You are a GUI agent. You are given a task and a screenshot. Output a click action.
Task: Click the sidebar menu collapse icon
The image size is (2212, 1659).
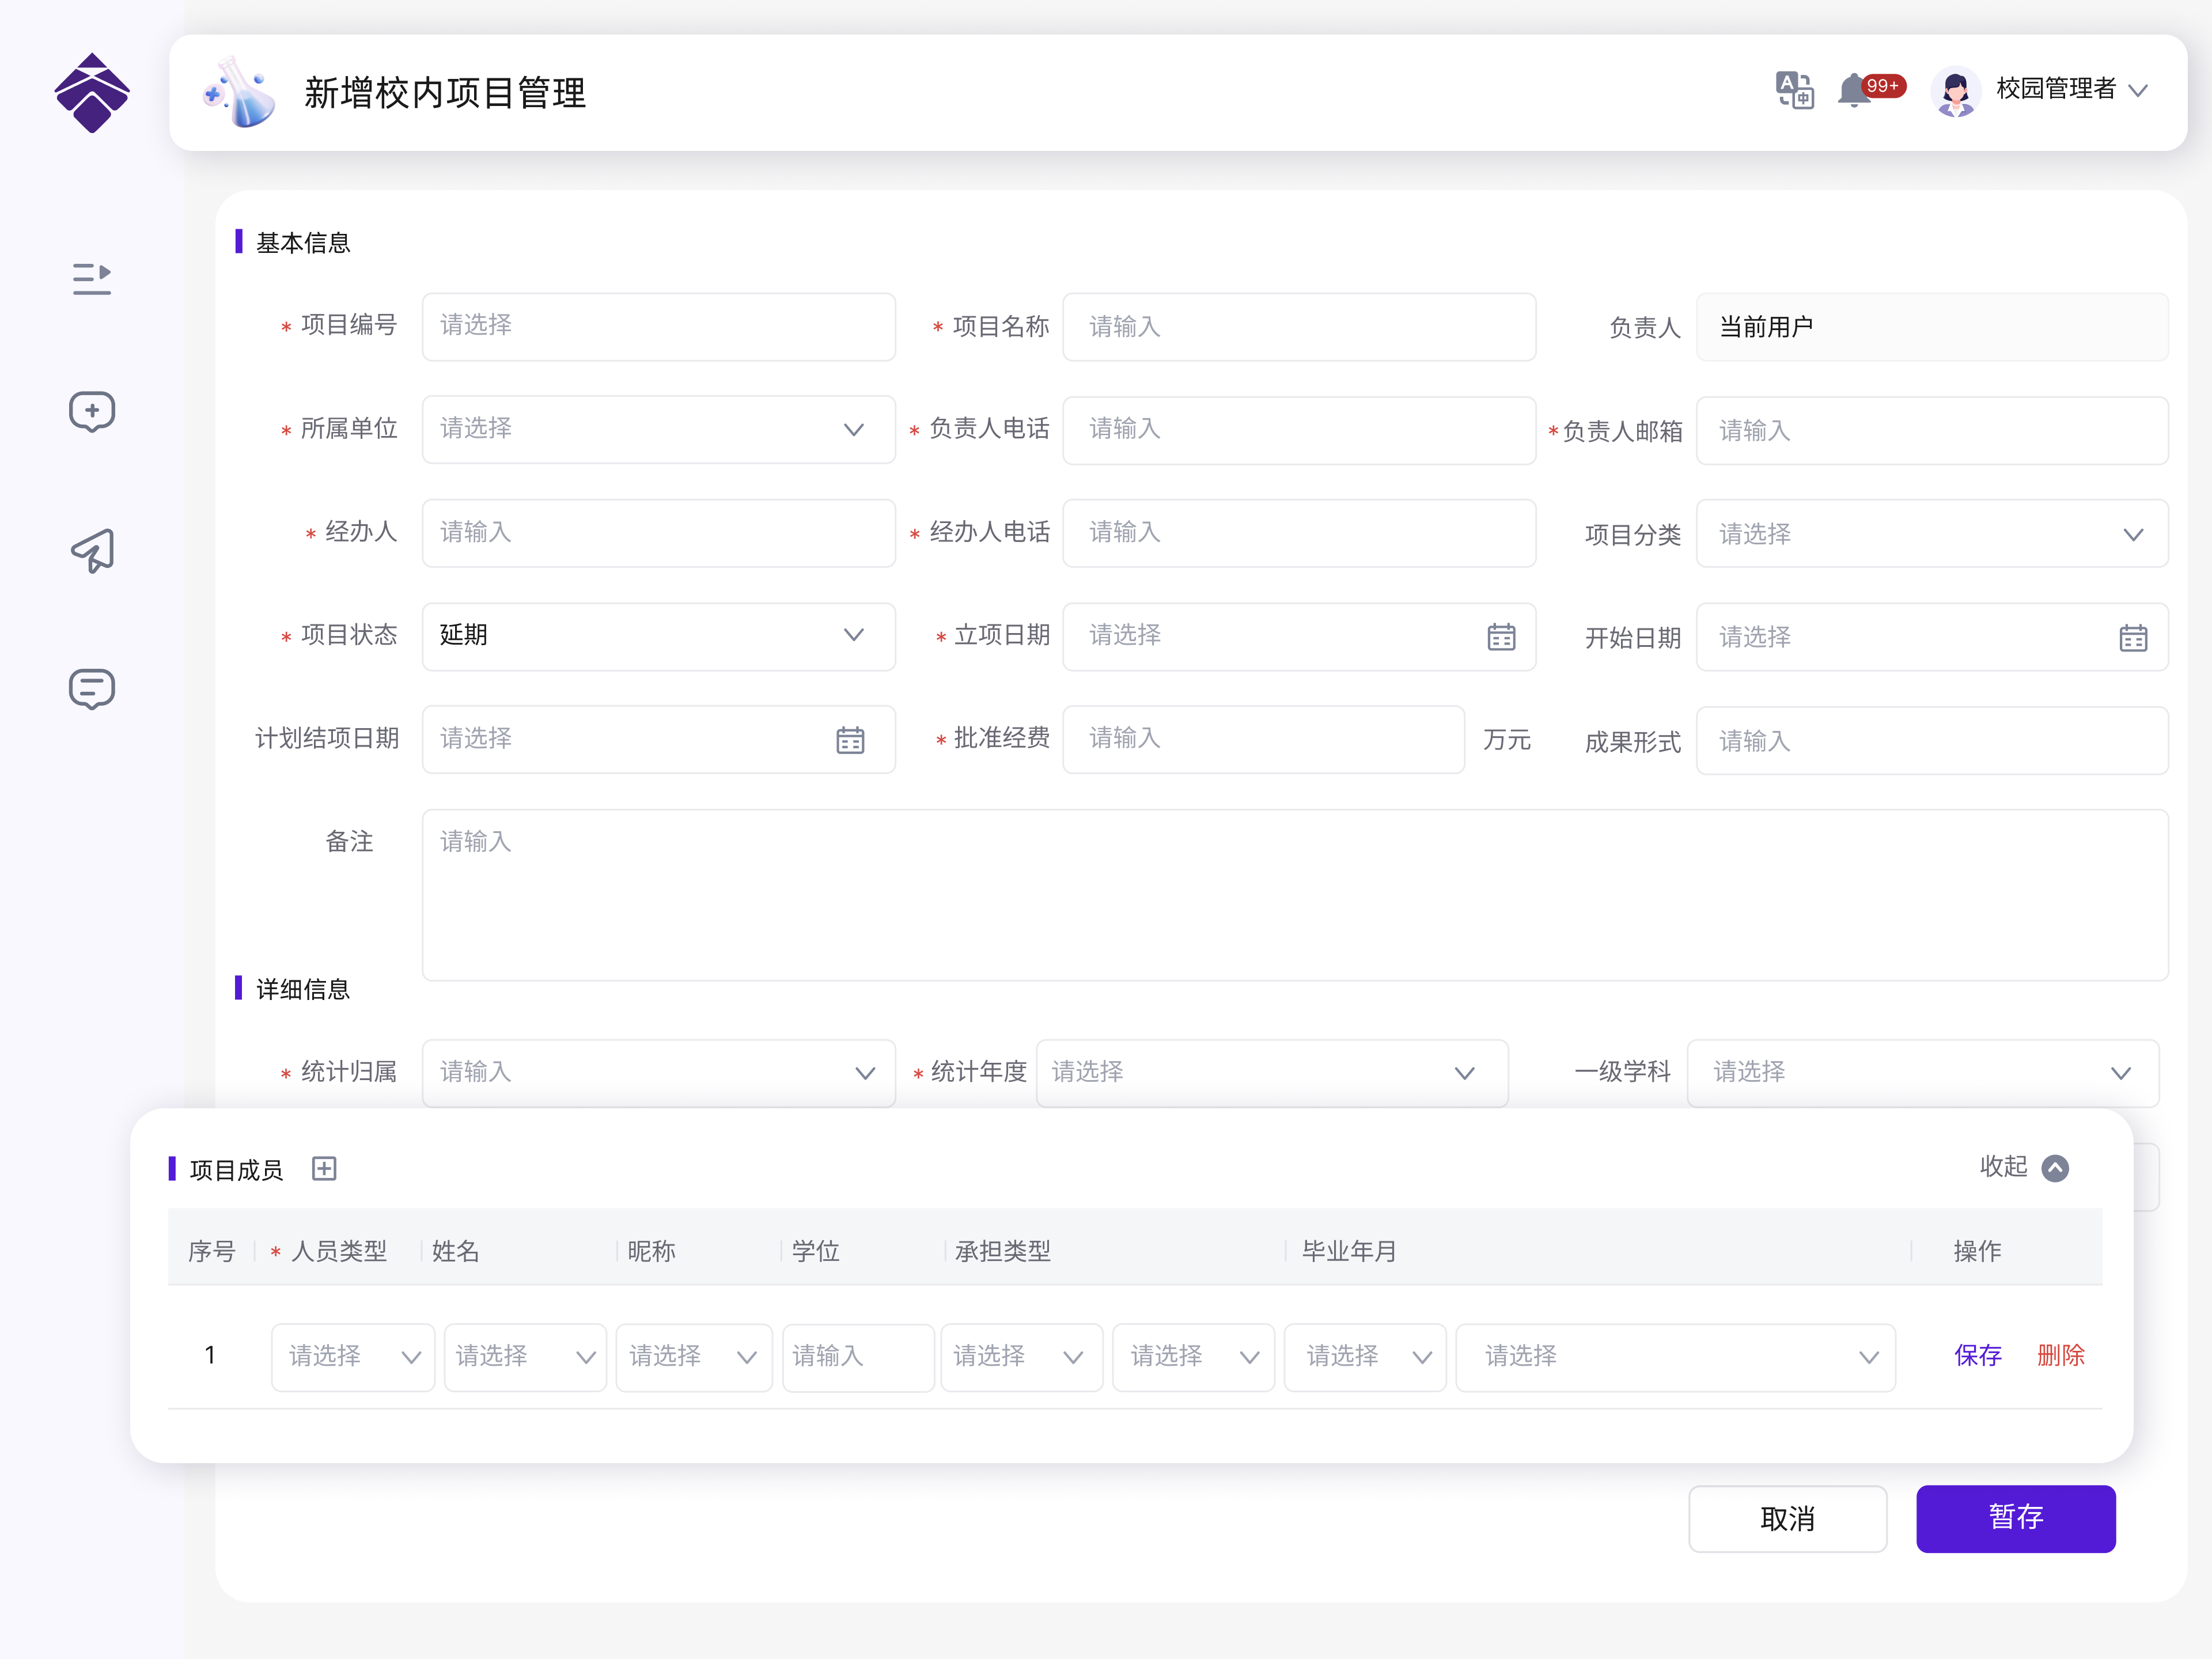pyautogui.click(x=91, y=279)
